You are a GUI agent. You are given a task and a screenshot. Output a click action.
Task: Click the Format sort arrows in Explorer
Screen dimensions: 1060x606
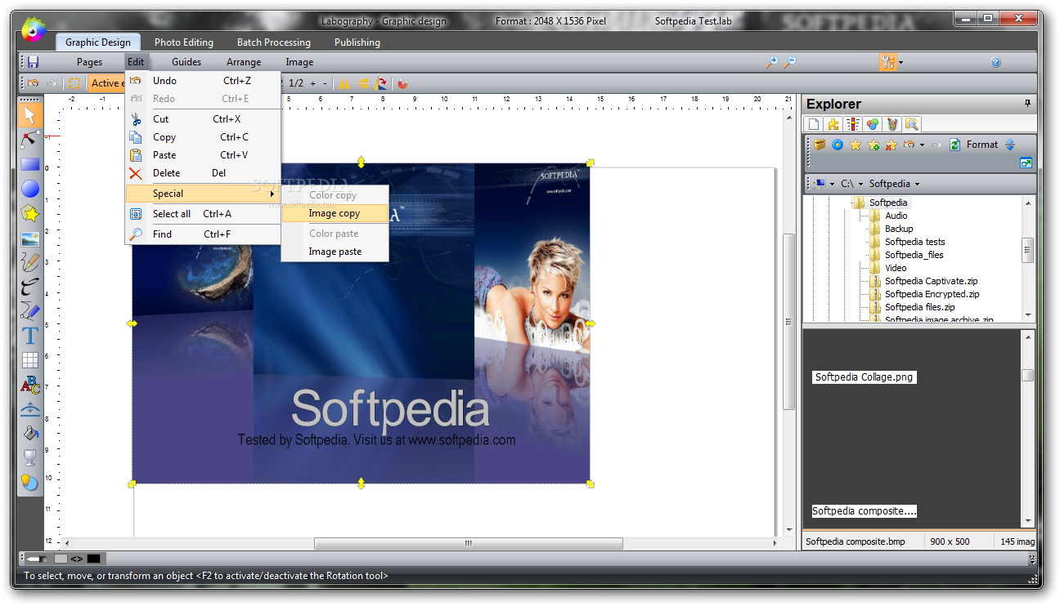(x=1009, y=145)
